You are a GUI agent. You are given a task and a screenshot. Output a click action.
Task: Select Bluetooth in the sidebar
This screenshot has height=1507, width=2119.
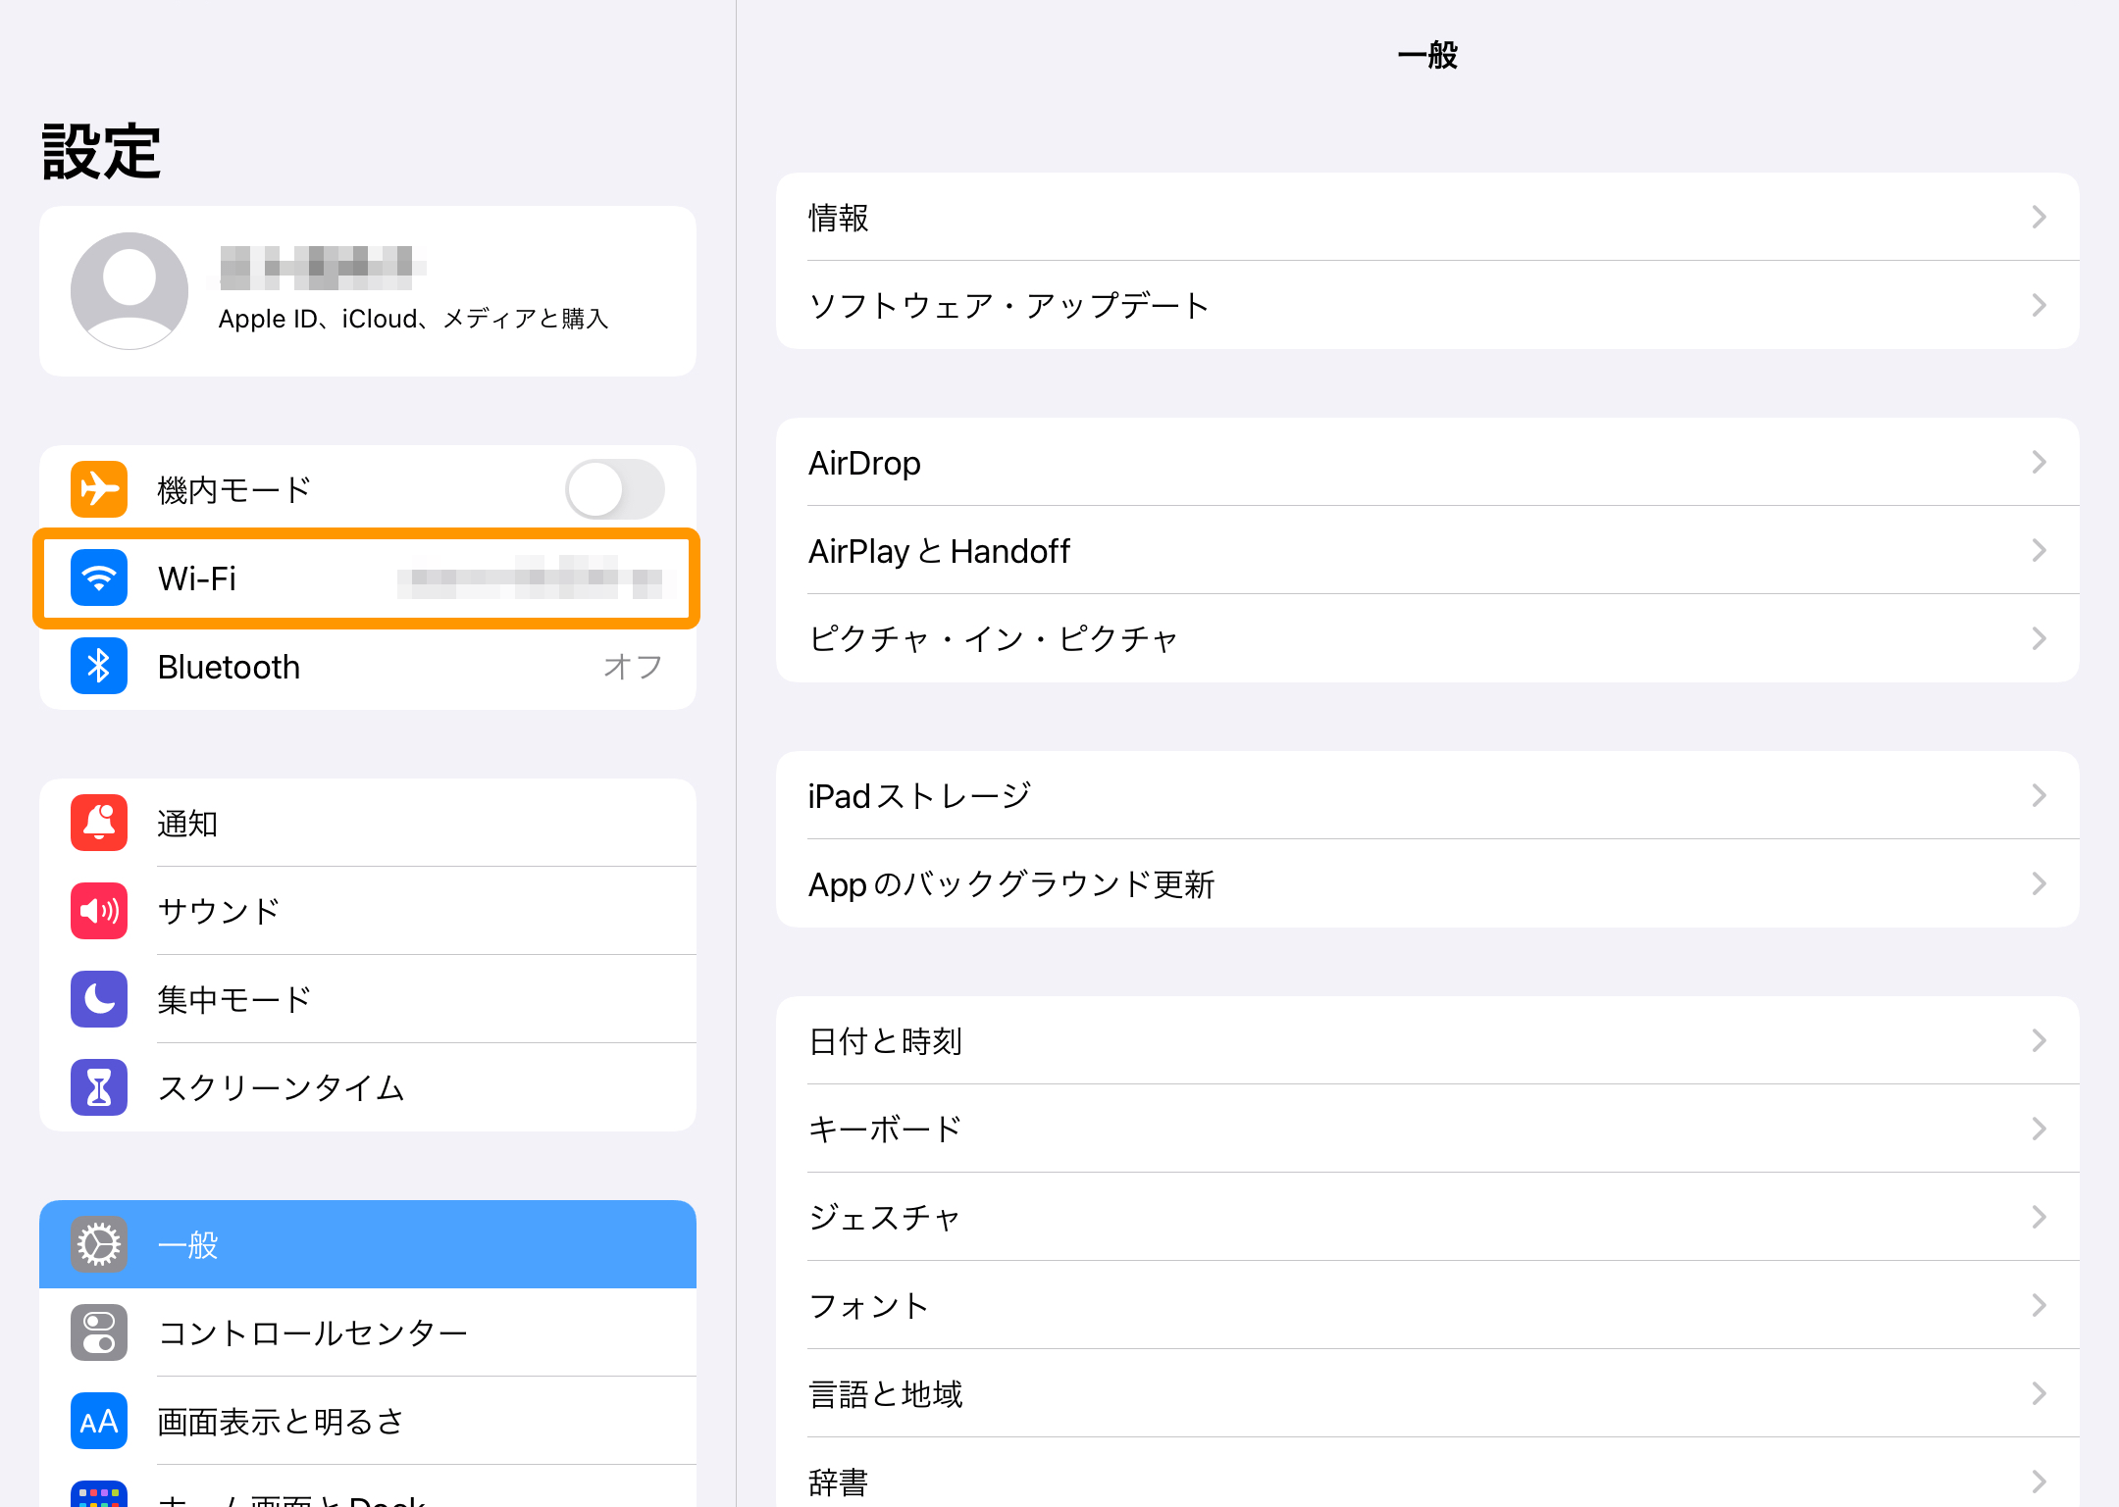click(368, 667)
